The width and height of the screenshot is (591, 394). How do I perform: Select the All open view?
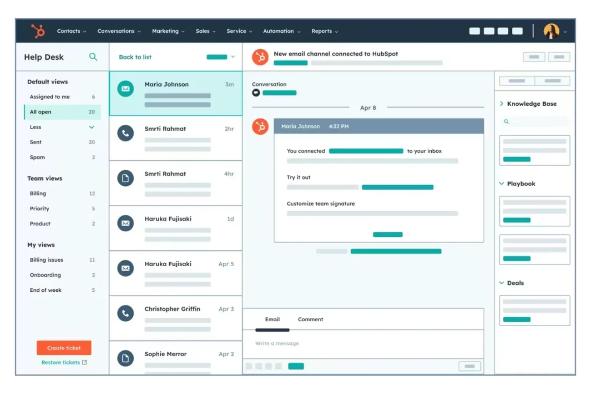[x=62, y=112]
